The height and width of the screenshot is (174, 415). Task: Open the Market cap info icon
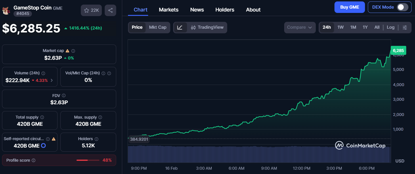[73, 51]
